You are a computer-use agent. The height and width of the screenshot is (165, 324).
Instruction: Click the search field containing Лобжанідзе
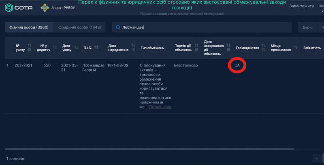pyautogui.click(x=202, y=27)
